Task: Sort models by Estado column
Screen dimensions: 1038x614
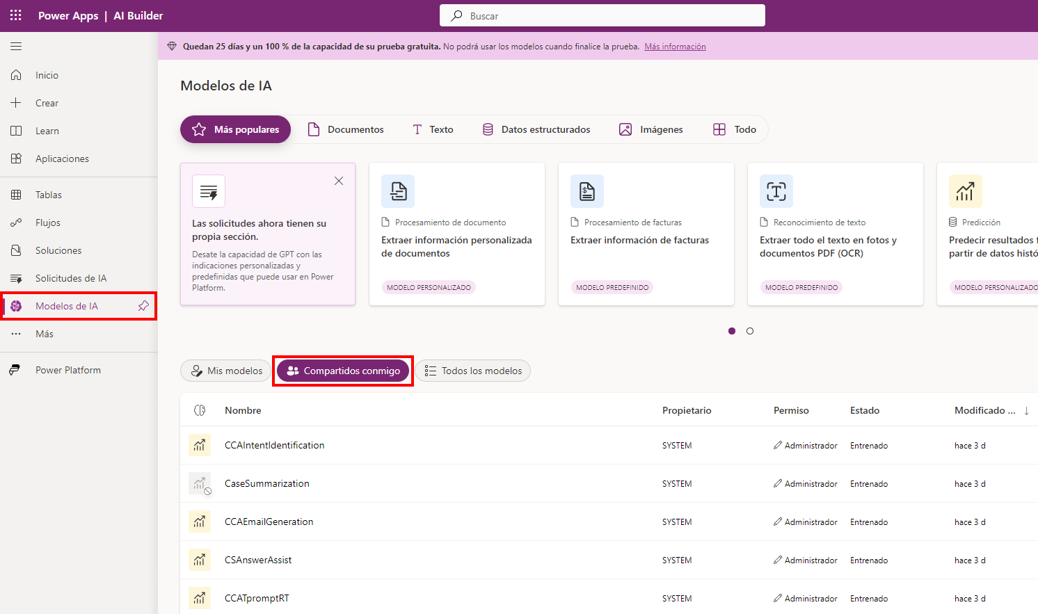Action: [865, 410]
